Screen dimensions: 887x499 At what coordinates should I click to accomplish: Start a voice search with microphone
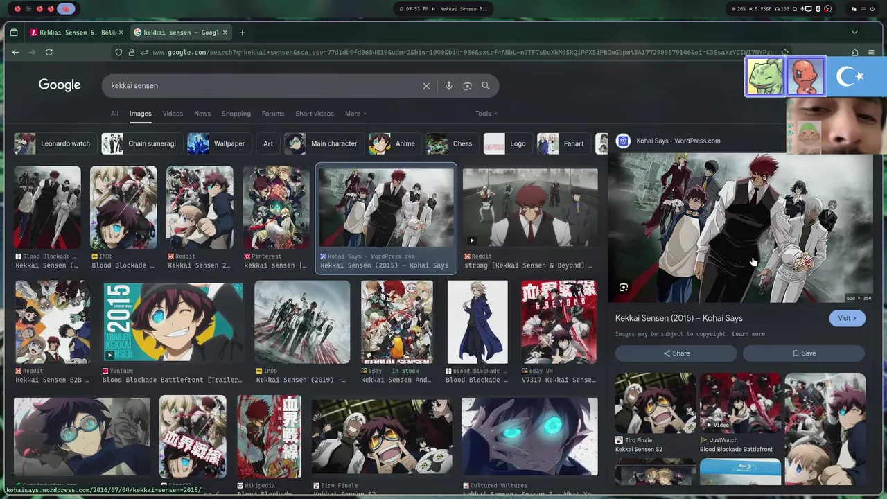[449, 86]
